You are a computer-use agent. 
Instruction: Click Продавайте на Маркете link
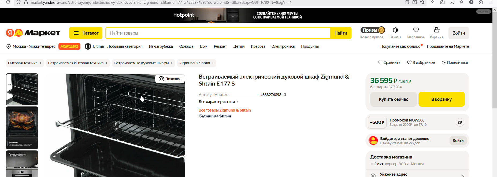coord(448,46)
